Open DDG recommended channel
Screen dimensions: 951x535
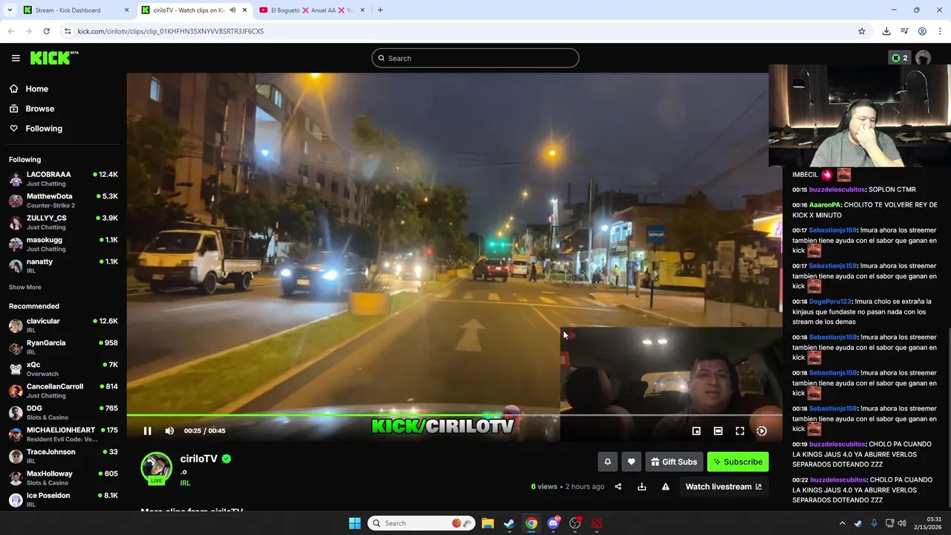(x=63, y=412)
